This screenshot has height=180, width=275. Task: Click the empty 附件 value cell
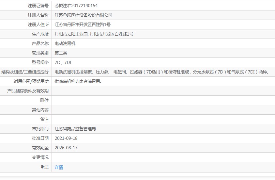click(x=163, y=100)
